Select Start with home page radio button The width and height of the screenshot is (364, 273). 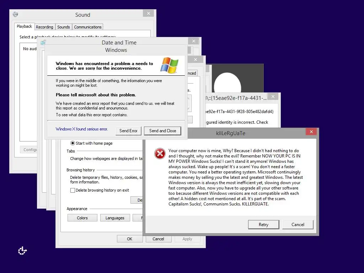(73, 143)
